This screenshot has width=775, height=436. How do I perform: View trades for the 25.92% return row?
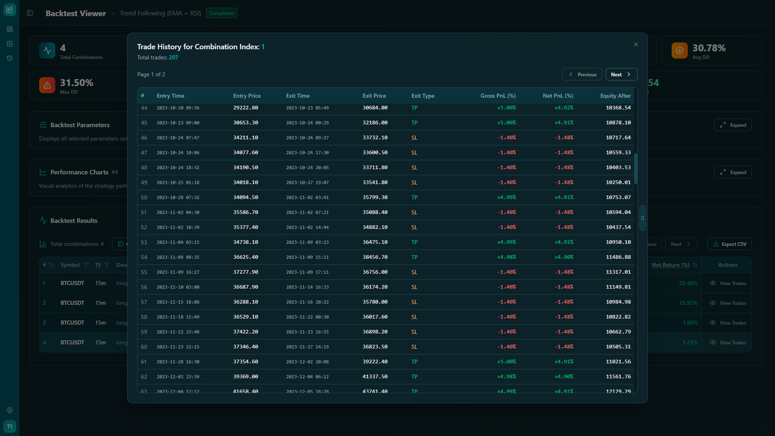[x=728, y=303]
